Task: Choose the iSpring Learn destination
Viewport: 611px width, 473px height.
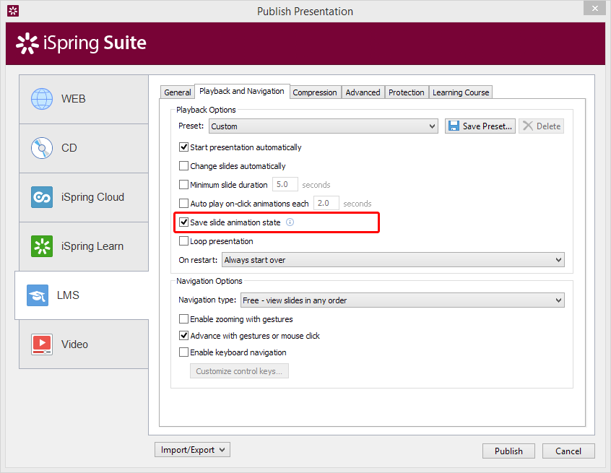Action: [84, 246]
